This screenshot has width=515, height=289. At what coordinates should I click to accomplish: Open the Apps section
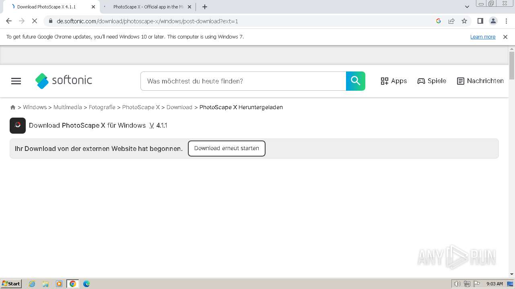pos(393,81)
